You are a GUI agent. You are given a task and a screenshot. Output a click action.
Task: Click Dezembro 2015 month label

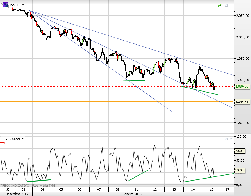coord(16,194)
